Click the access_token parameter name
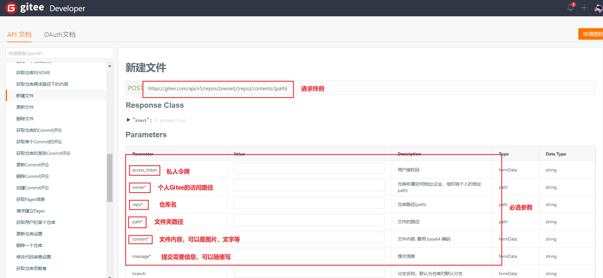 (x=145, y=170)
